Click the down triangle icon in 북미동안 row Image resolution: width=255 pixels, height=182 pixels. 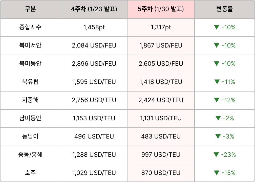pyautogui.click(x=216, y=64)
